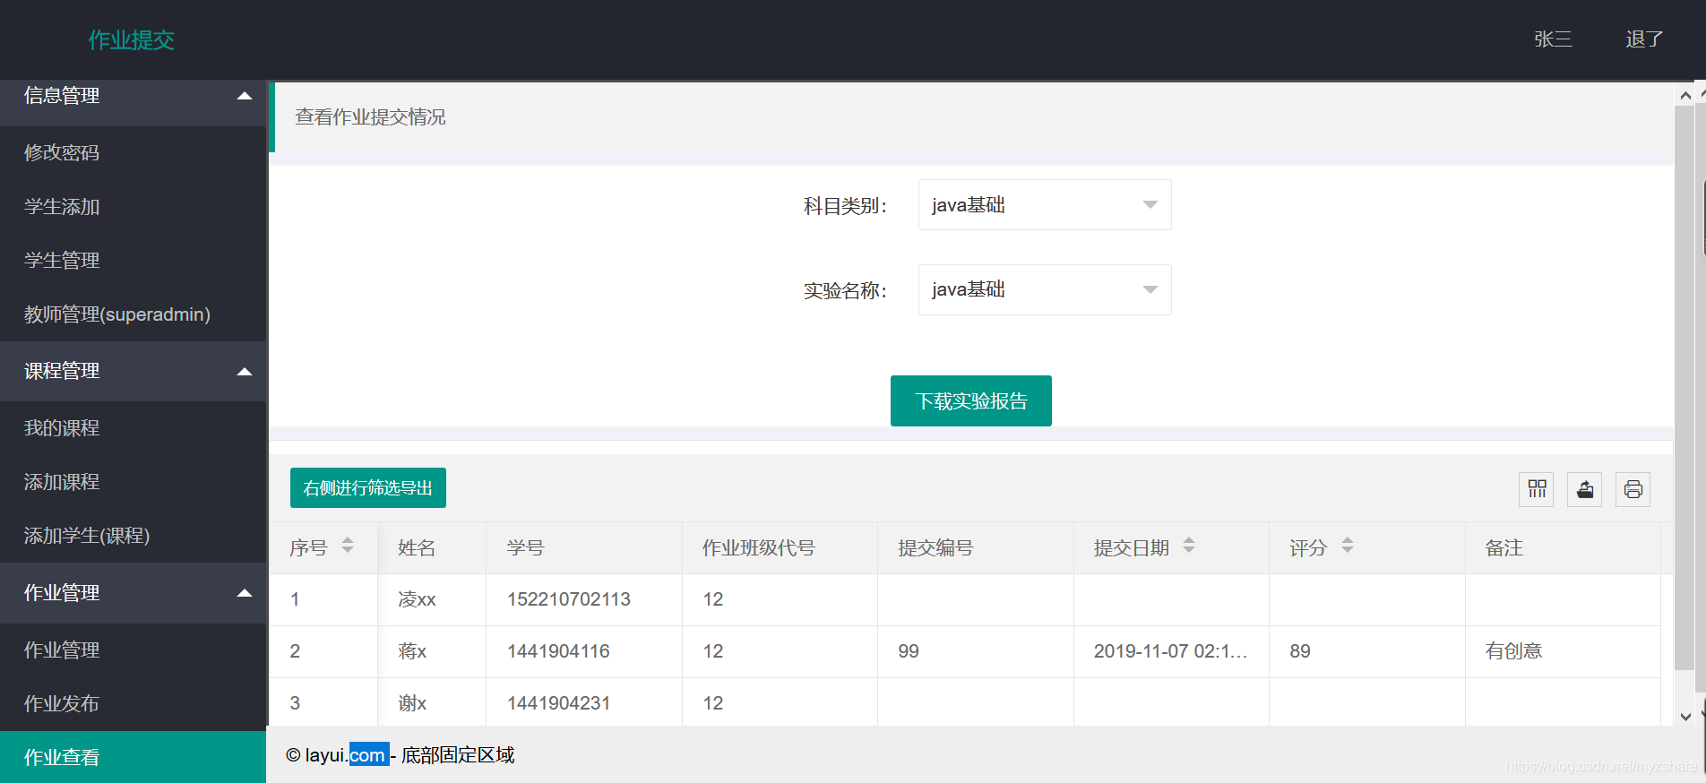
Task: Open 学生管理 in the sidebar
Action: click(x=134, y=261)
